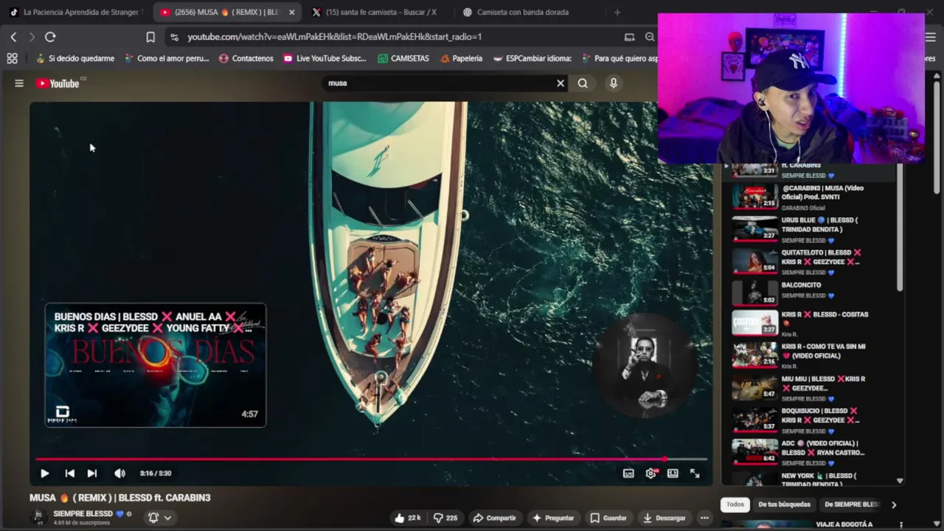Click the YouTube URL address field
This screenshot has width=944, height=531.
click(334, 37)
